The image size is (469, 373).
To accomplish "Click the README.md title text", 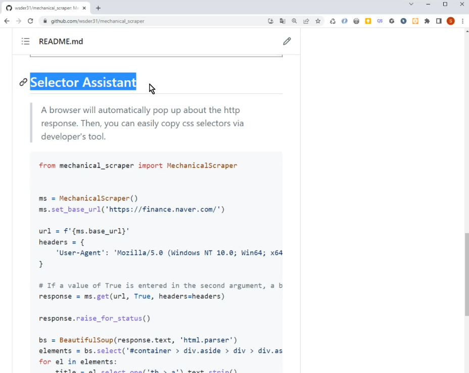I will tap(61, 41).
